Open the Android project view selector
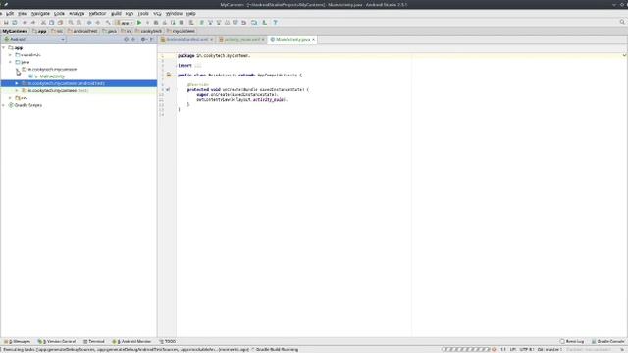 click(x=33, y=39)
